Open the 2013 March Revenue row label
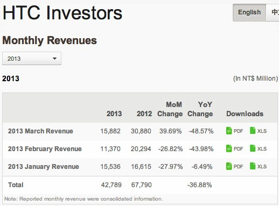The height and width of the screenshot is (206, 279). click(40, 131)
